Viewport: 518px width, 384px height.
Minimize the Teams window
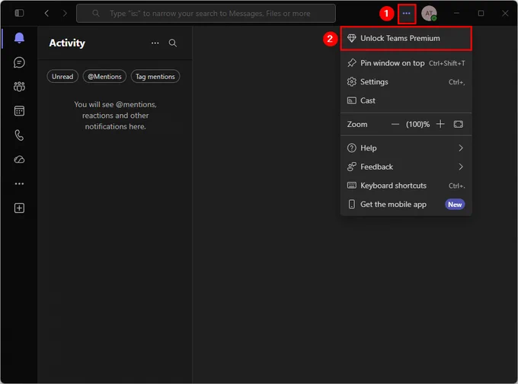pos(456,13)
